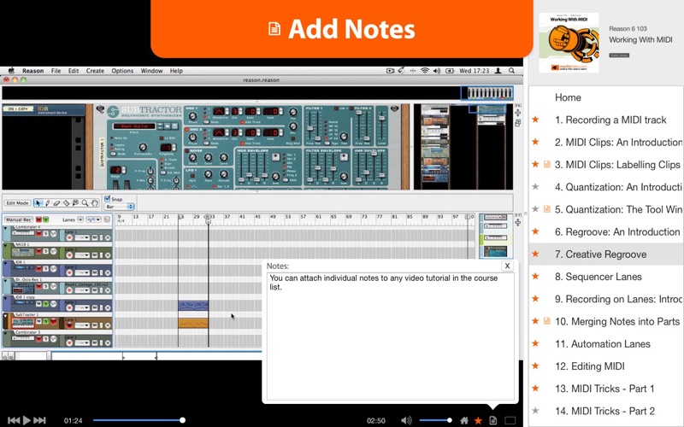
Task: Open lesson 8. Sequencer Lanes
Action: [x=598, y=277]
